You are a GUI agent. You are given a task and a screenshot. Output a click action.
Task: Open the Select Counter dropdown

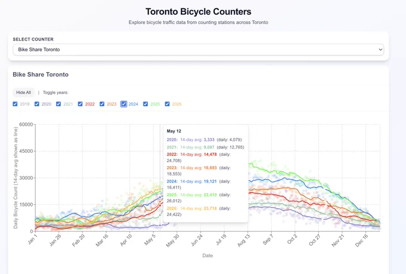[198, 50]
